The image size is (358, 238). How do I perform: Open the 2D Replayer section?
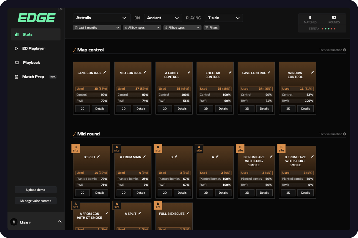[34, 48]
